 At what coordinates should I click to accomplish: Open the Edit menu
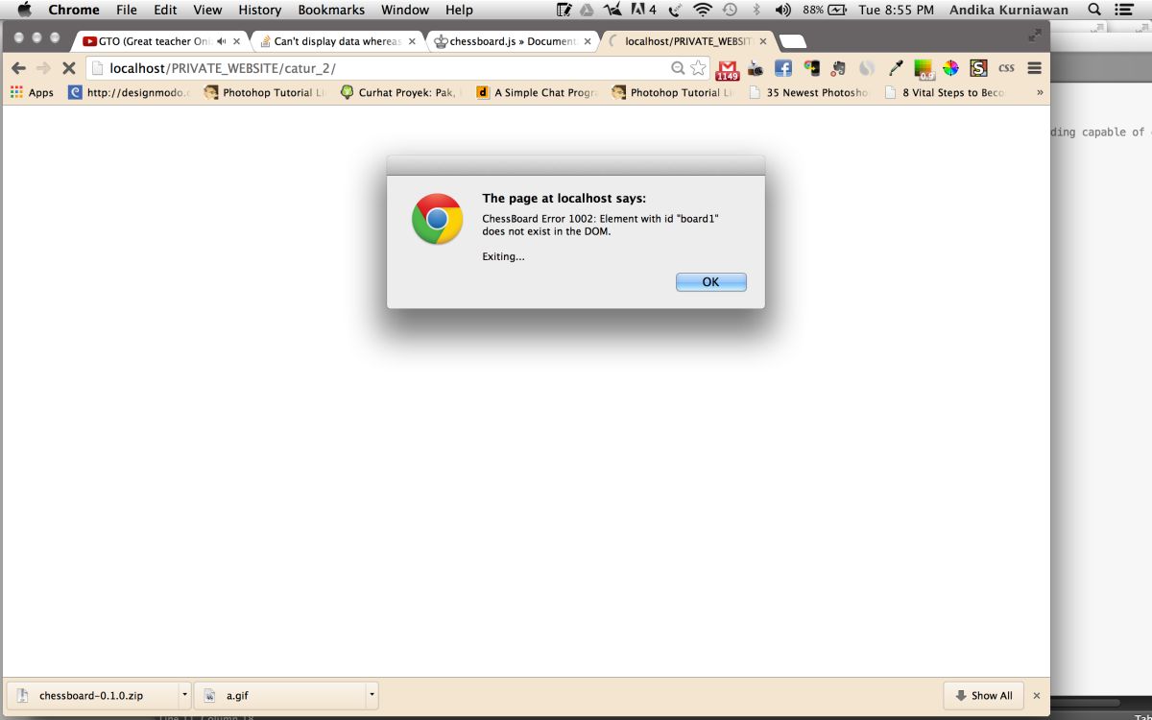coord(165,10)
